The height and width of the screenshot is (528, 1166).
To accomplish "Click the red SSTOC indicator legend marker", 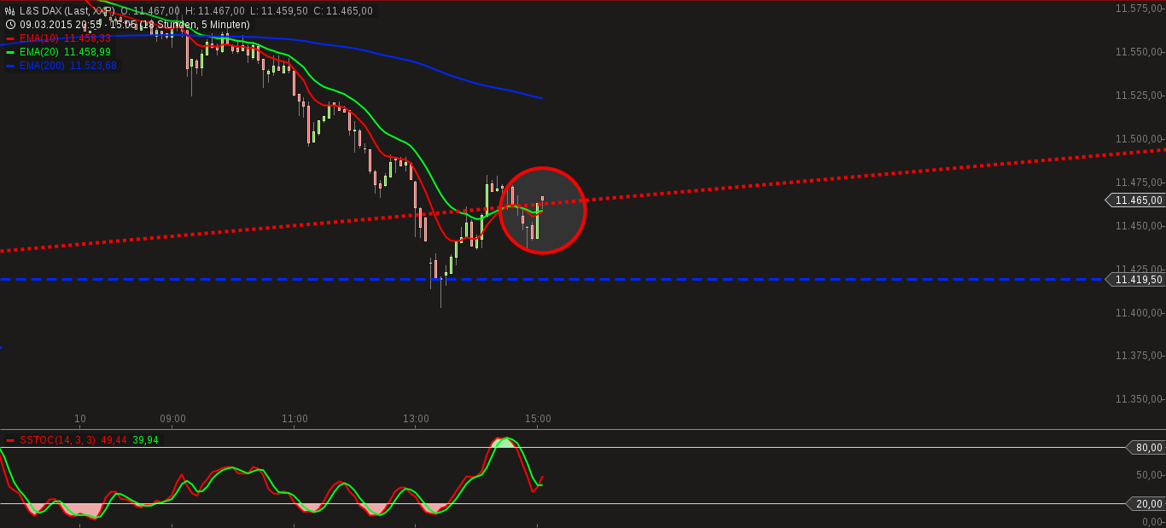I will 9,438.
